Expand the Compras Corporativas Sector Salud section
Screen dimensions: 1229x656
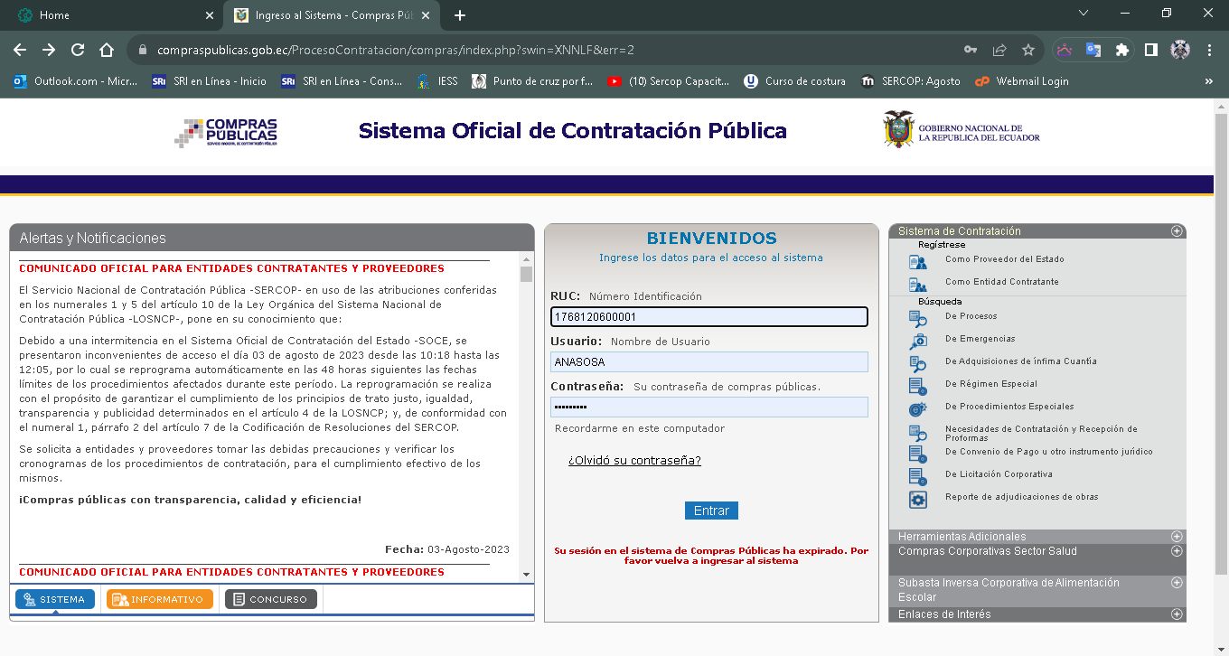click(1177, 551)
